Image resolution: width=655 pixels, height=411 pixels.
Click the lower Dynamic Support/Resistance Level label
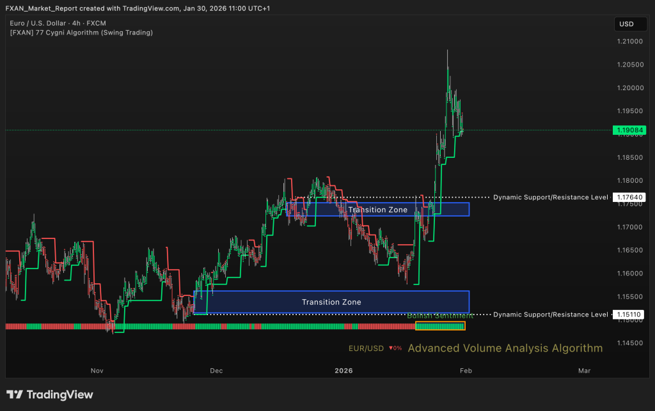tap(550, 314)
